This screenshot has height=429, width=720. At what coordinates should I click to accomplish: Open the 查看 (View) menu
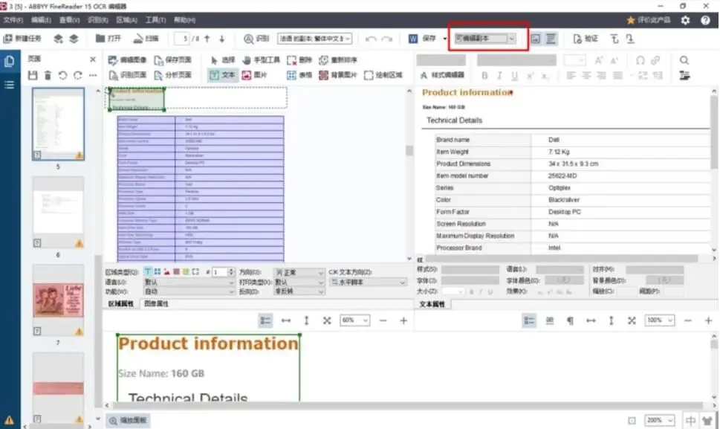click(69, 20)
